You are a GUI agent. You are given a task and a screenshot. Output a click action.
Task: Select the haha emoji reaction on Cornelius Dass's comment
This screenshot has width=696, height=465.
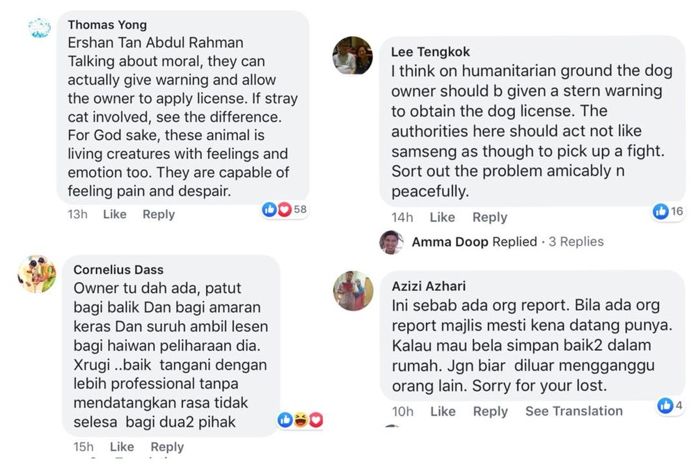click(x=299, y=420)
